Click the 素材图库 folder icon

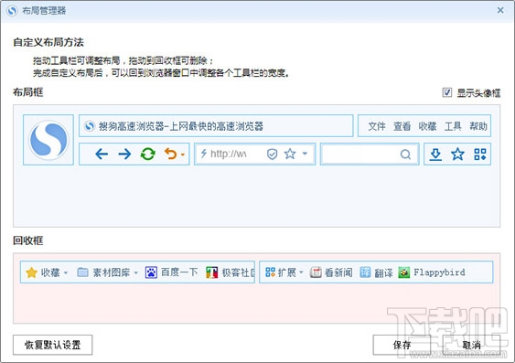coord(82,272)
